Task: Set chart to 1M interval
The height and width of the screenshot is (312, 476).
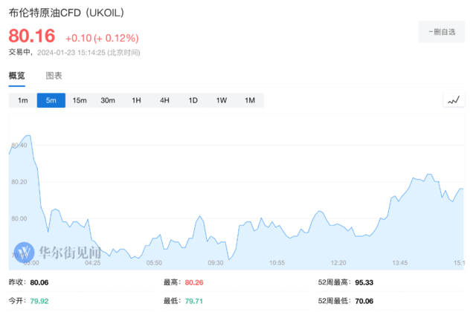Action: point(250,100)
